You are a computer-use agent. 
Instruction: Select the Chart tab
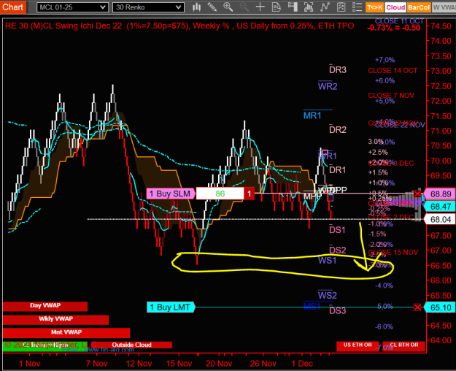pyautogui.click(x=13, y=7)
